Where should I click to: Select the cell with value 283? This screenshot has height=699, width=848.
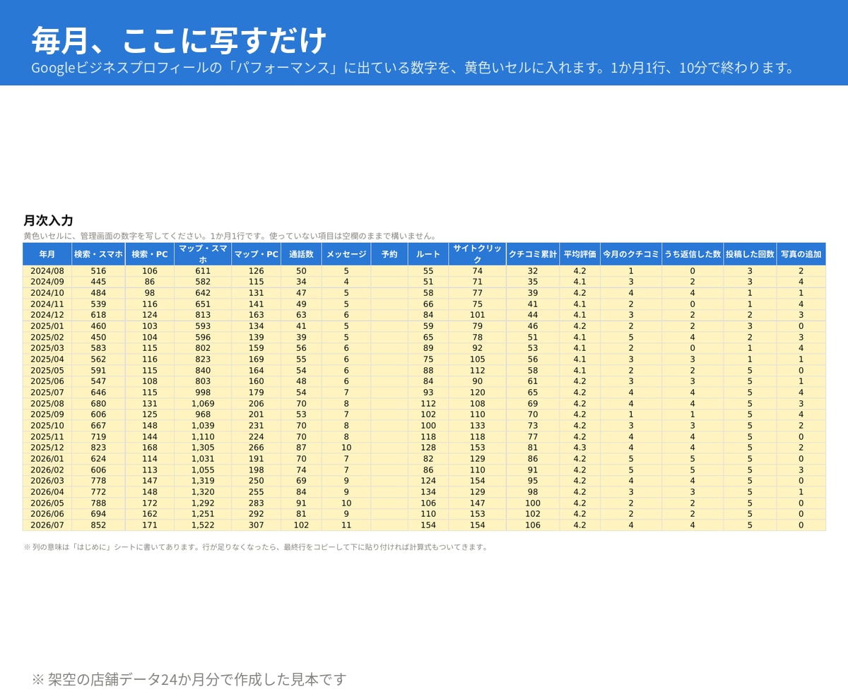coord(256,503)
